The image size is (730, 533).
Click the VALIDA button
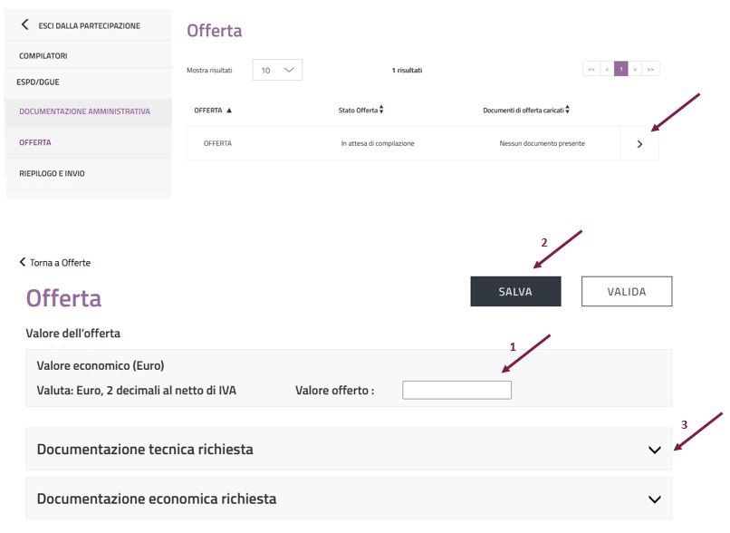tap(626, 292)
